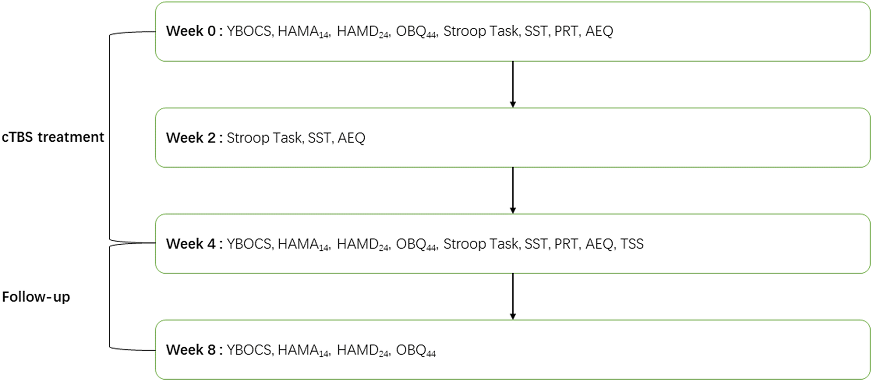Screen dimensions: 873x382
Task: Select PRT in the Week 0 box
Action: click(567, 31)
